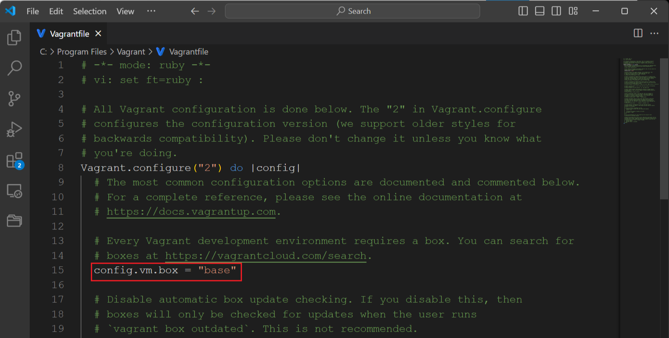Click the vertical editor scrollbar

[x=664, y=128]
